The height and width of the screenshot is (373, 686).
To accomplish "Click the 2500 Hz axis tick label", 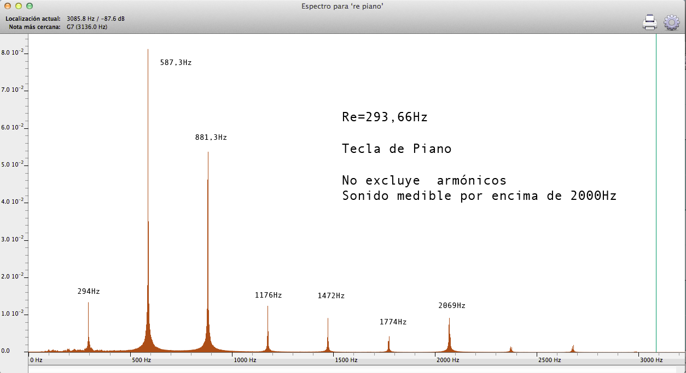I will click(x=549, y=360).
